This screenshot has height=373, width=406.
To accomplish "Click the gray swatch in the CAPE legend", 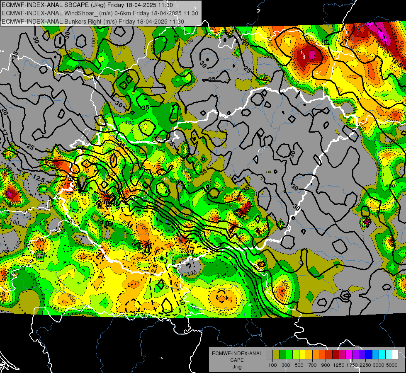I will click(269, 355).
